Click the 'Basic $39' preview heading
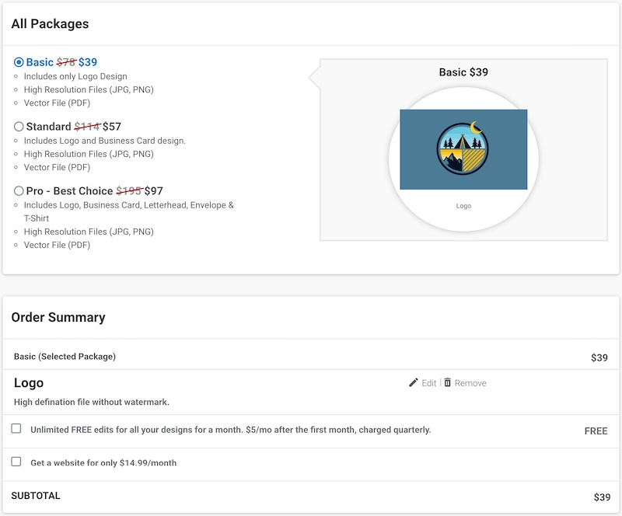This screenshot has width=622, height=516. tap(463, 72)
